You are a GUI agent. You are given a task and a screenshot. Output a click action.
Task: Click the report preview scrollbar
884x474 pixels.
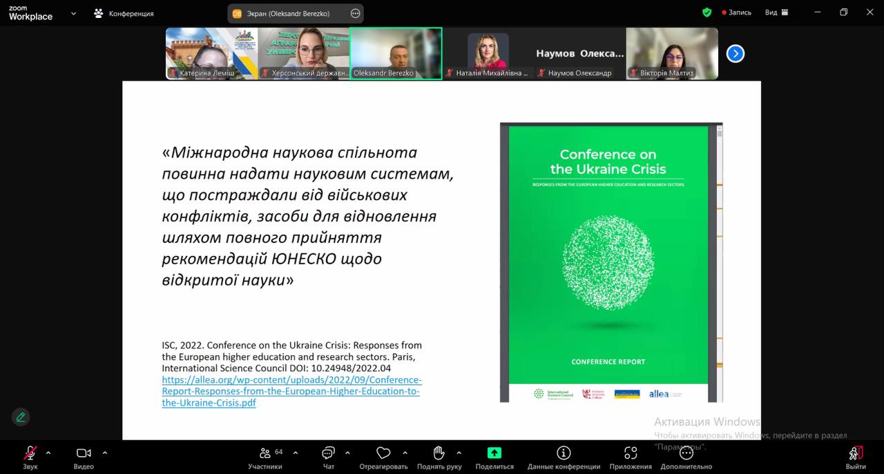pos(719,262)
